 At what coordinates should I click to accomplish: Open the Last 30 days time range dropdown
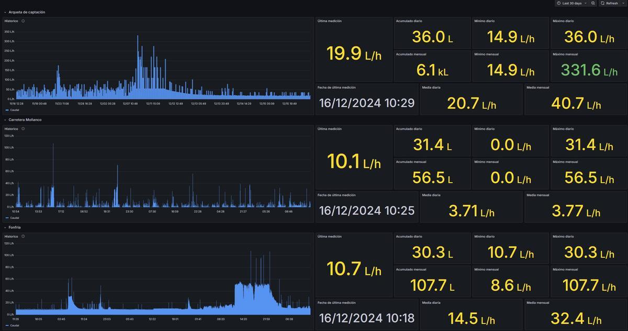tap(585, 3)
